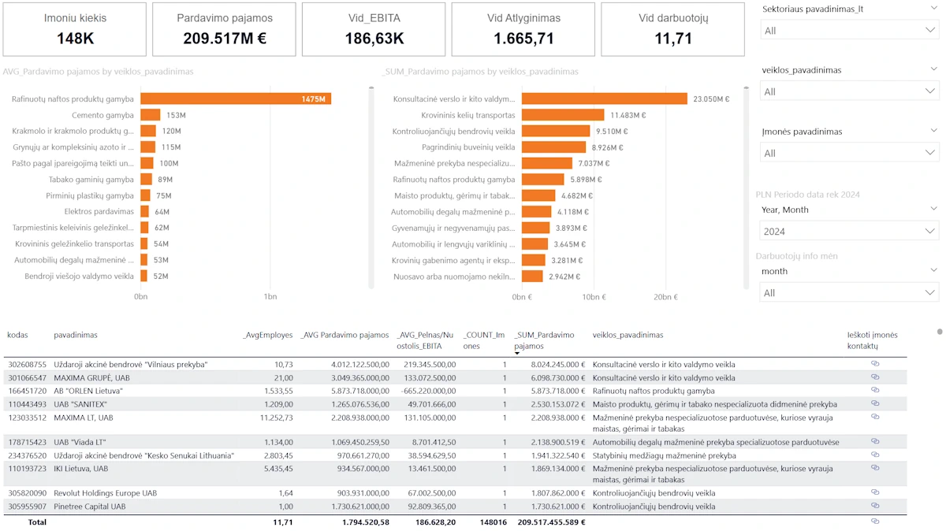Screen dimensions: 946x531
Task: Click contact link icon for AB ORLEN Lietuva
Action: coord(874,390)
